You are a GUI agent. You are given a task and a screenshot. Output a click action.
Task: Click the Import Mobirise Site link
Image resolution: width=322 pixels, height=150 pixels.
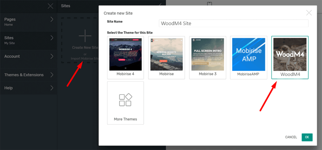(85, 58)
